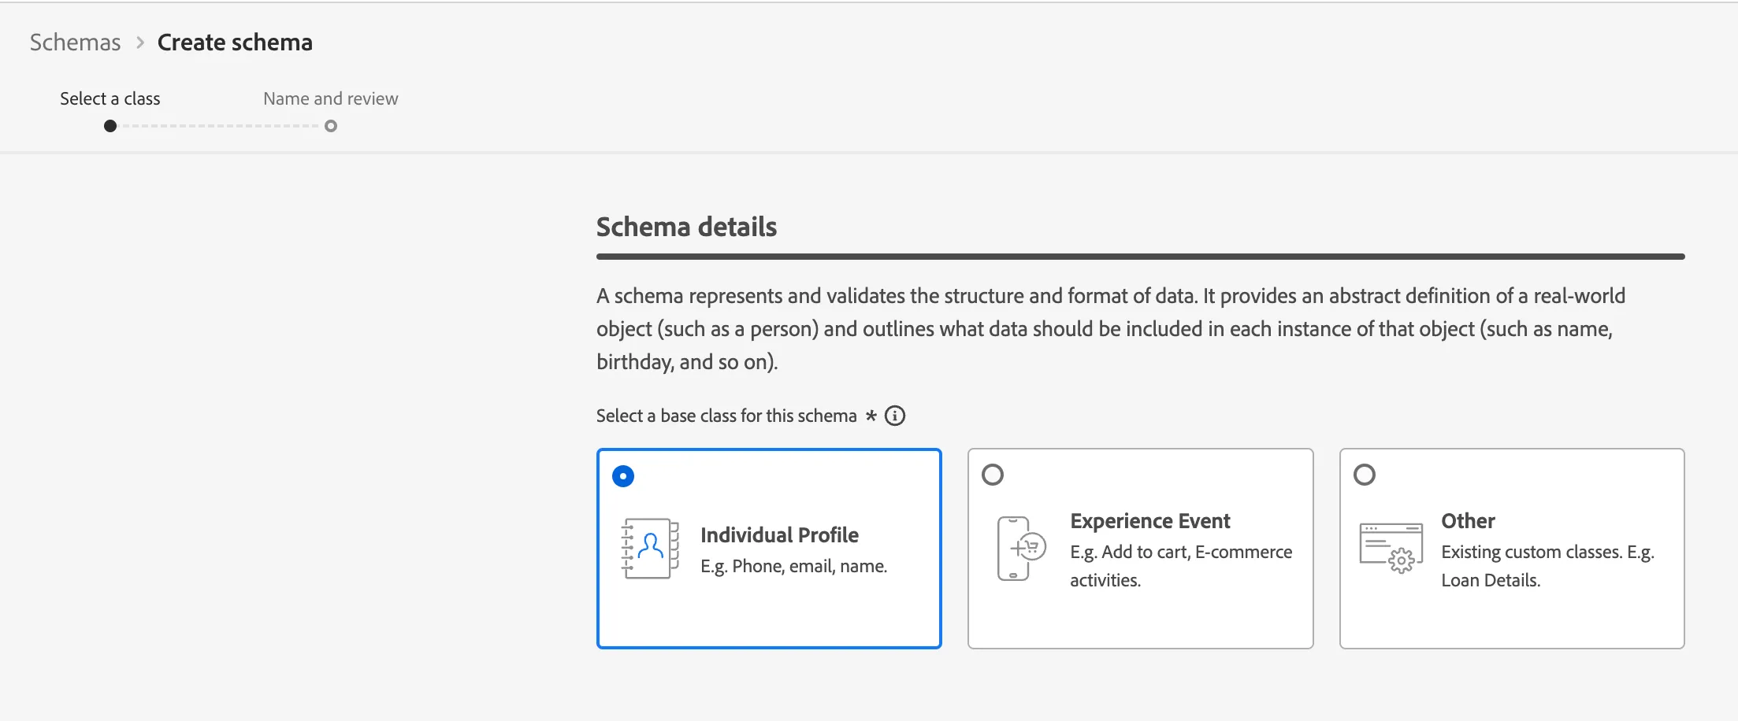
Task: Click the Individual Profile address book icon
Action: click(x=650, y=549)
